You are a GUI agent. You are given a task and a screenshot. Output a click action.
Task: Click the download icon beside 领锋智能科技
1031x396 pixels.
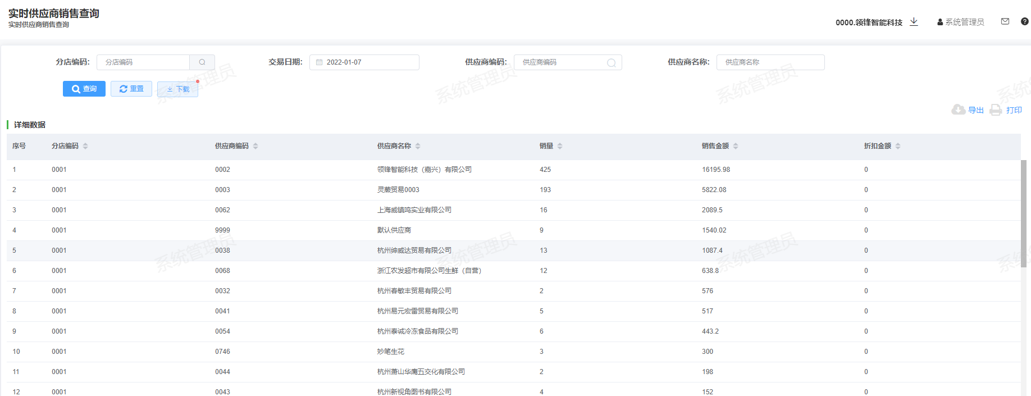(x=914, y=22)
